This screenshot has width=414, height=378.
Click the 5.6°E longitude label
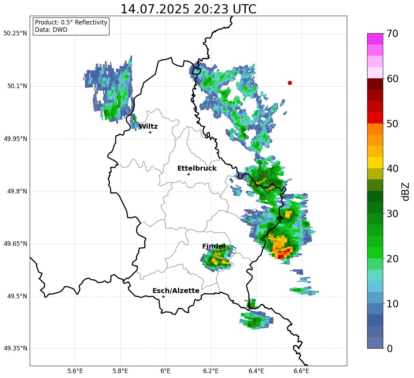75,371
